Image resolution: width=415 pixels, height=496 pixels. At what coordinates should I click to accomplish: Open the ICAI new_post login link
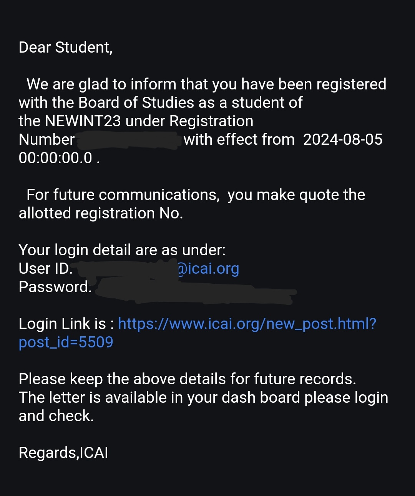247,324
